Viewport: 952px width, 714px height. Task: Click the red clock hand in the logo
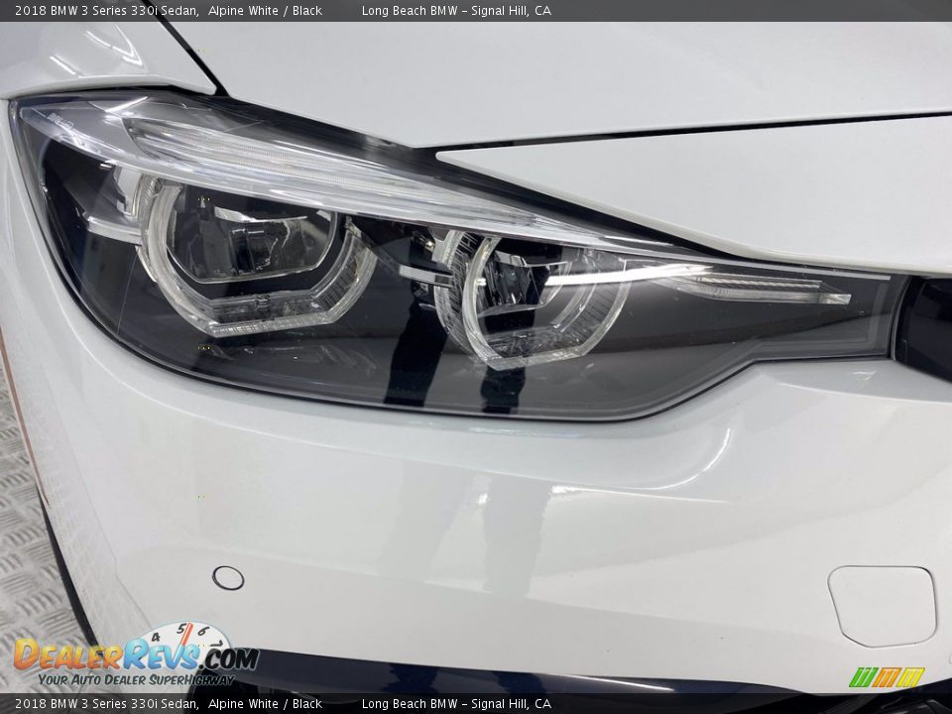185,635
